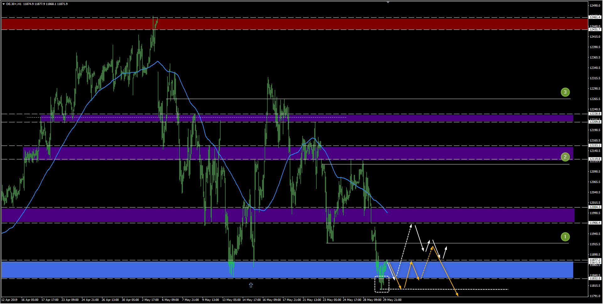Click the 12461.4 level price tag
Screen dimensions: 603x304
click(x=595, y=17)
